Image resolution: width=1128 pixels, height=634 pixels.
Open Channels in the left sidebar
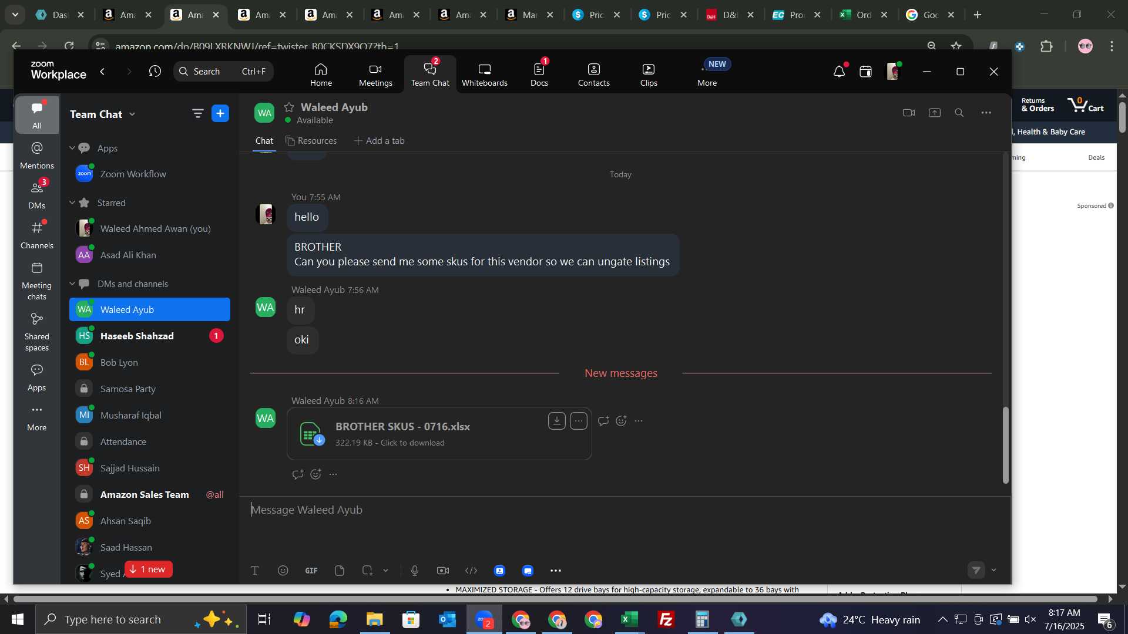coord(36,235)
